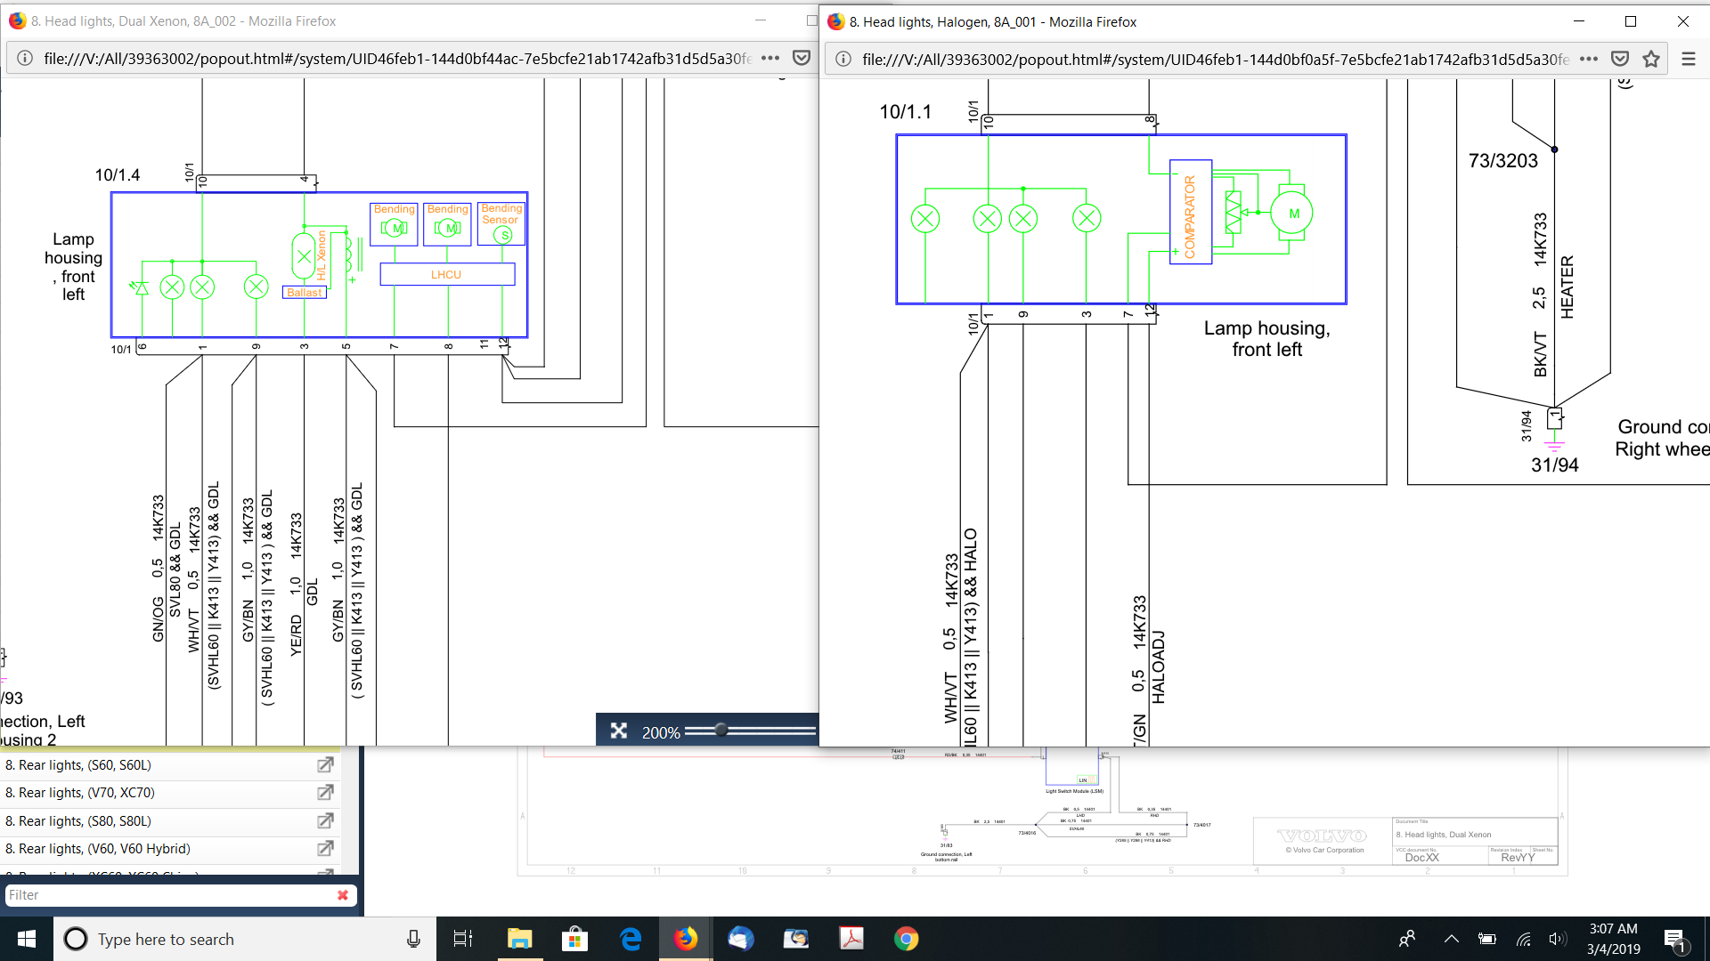1710x961 pixels.
Task: Select Rear lights (V60, V60 Hybrid) item
Action: pos(98,849)
